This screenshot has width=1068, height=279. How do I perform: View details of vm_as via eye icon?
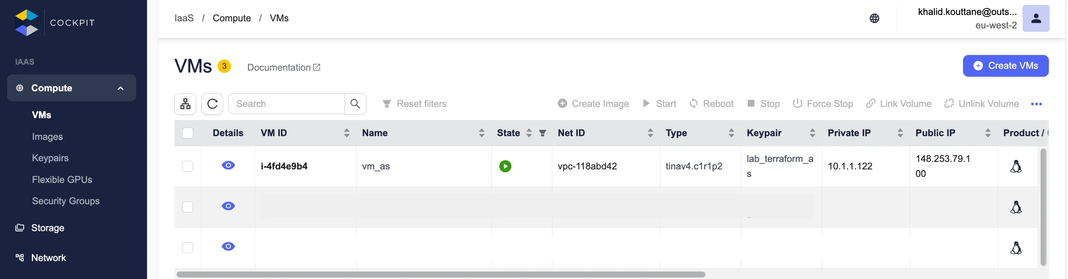pyautogui.click(x=228, y=166)
